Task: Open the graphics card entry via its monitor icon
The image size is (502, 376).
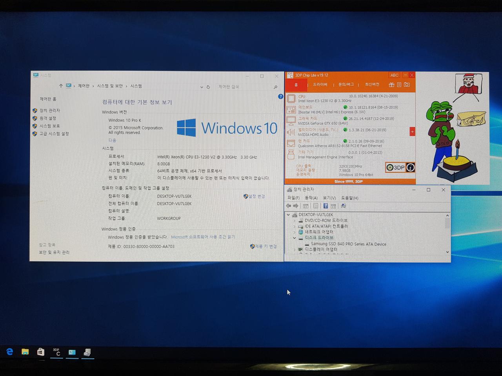Action: [x=291, y=121]
